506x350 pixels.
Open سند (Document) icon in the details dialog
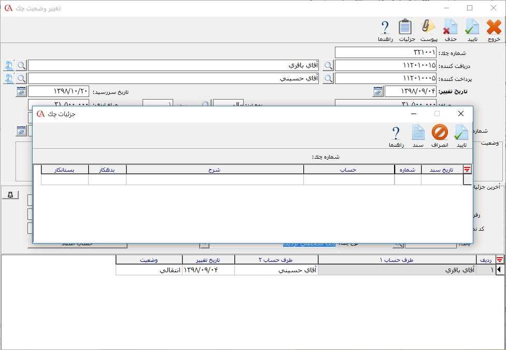point(418,136)
